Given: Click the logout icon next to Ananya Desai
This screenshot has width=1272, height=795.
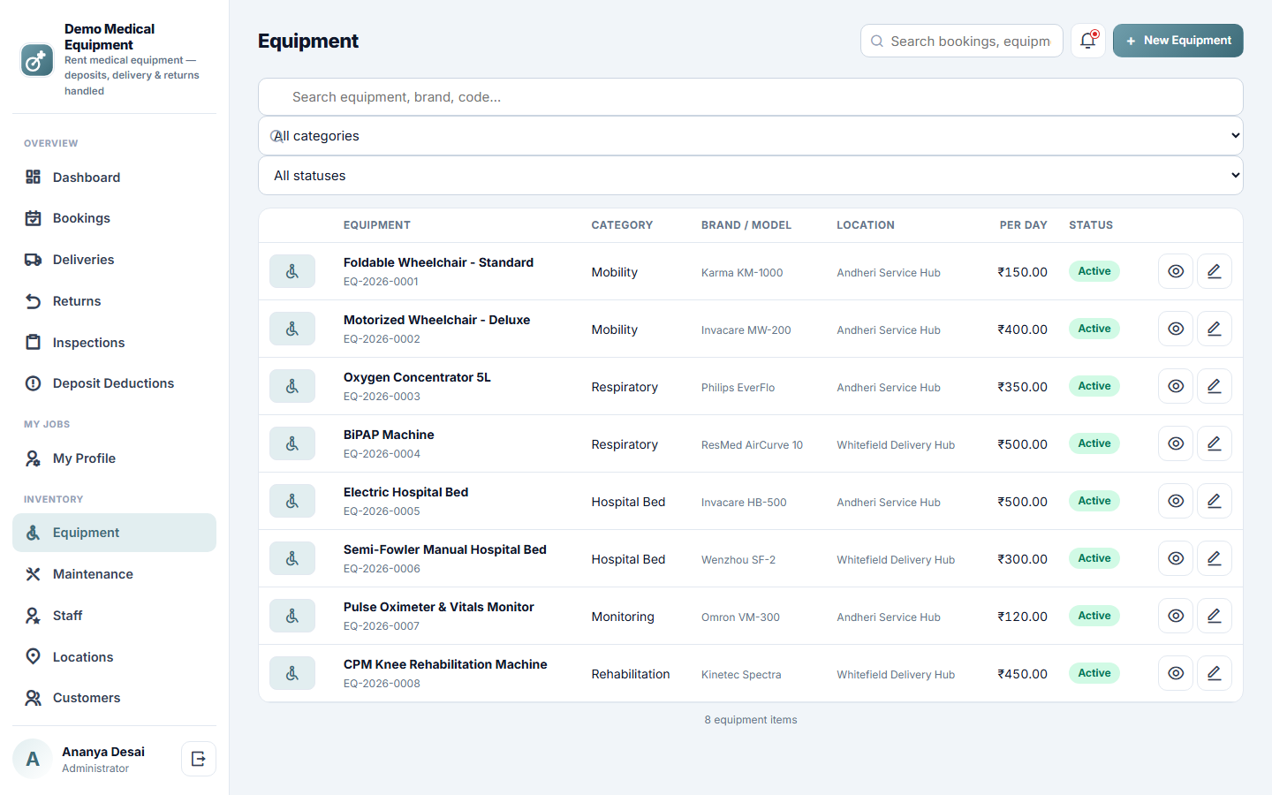Looking at the screenshot, I should click(199, 759).
